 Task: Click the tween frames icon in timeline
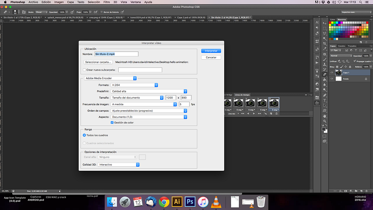[x=266, y=113]
